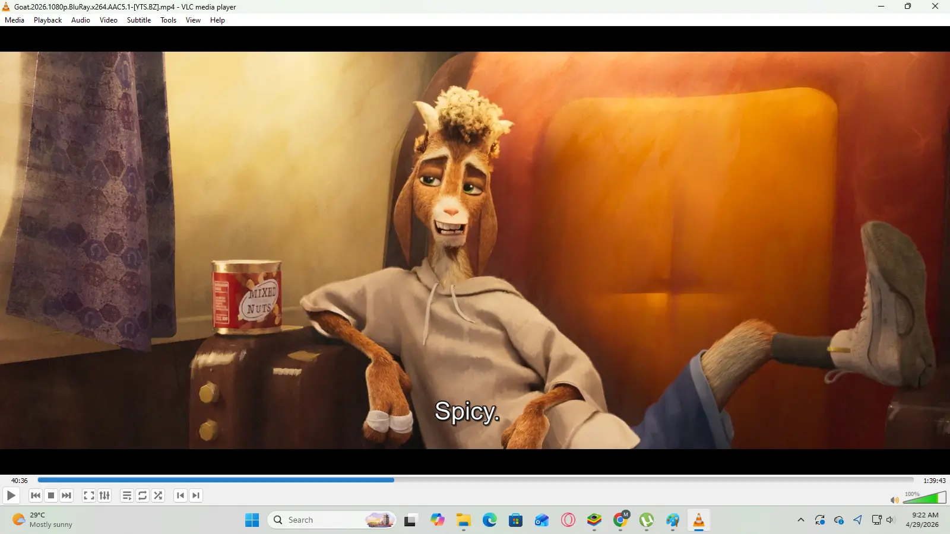The height and width of the screenshot is (534, 950).
Task: Open the Video menu
Action: (x=109, y=20)
